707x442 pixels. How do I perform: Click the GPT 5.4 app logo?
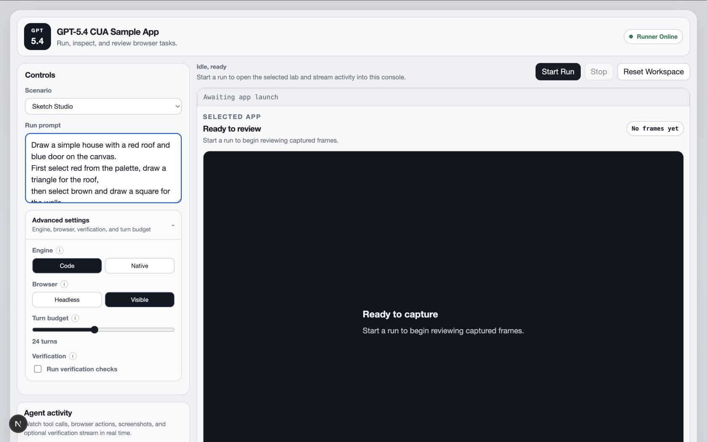point(37,37)
